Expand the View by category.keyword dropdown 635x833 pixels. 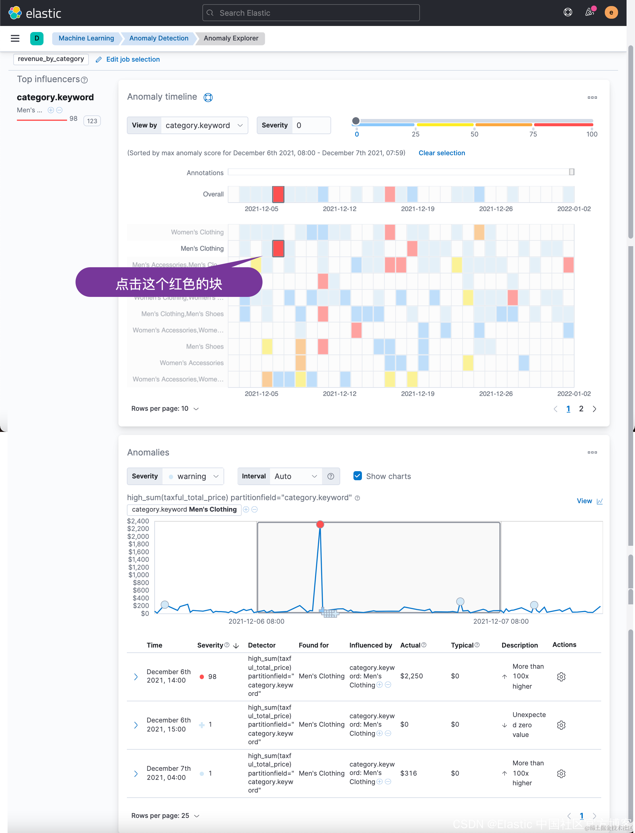(x=204, y=125)
